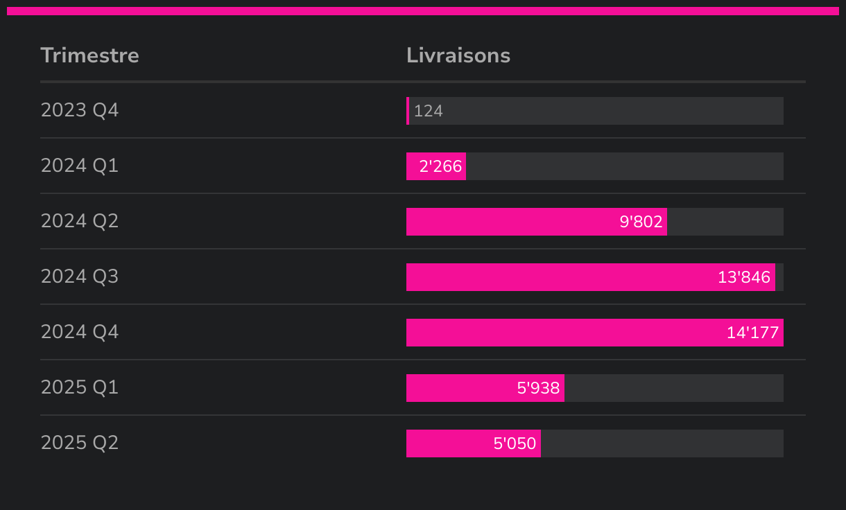Click the 2025 Q2 quarter label
The image size is (846, 510).
(80, 443)
